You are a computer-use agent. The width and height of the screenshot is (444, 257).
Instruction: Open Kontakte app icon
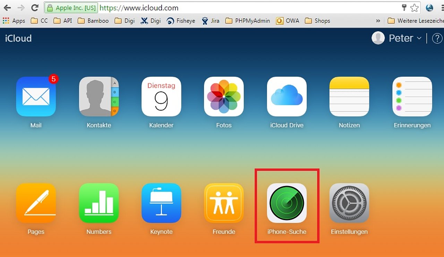point(99,96)
